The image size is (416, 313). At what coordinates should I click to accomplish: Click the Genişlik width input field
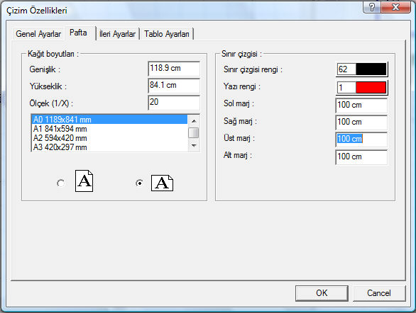tap(174, 69)
